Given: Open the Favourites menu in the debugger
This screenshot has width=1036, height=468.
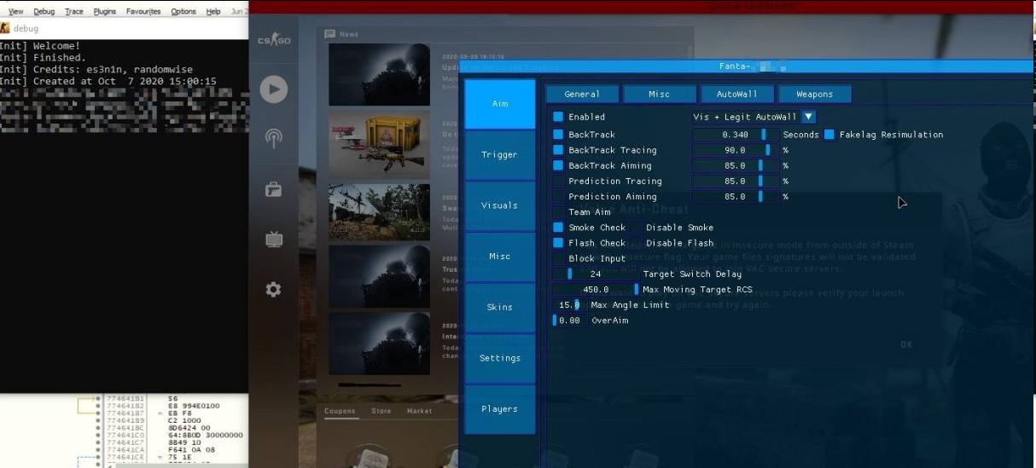Looking at the screenshot, I should (143, 12).
